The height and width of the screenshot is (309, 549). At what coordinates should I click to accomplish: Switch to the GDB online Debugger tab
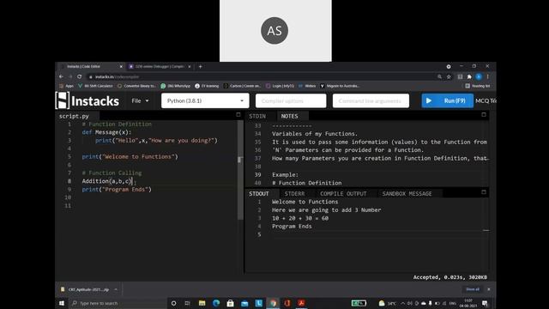tap(160, 67)
